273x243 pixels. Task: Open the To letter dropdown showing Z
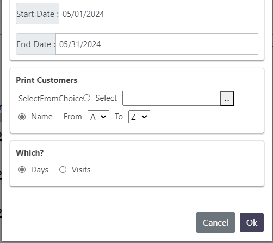pos(139,117)
